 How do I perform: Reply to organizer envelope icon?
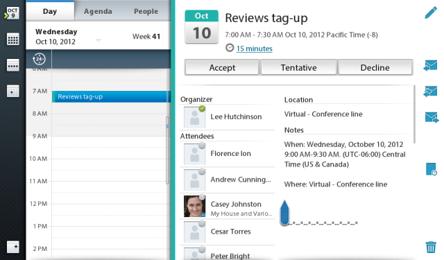click(430, 65)
